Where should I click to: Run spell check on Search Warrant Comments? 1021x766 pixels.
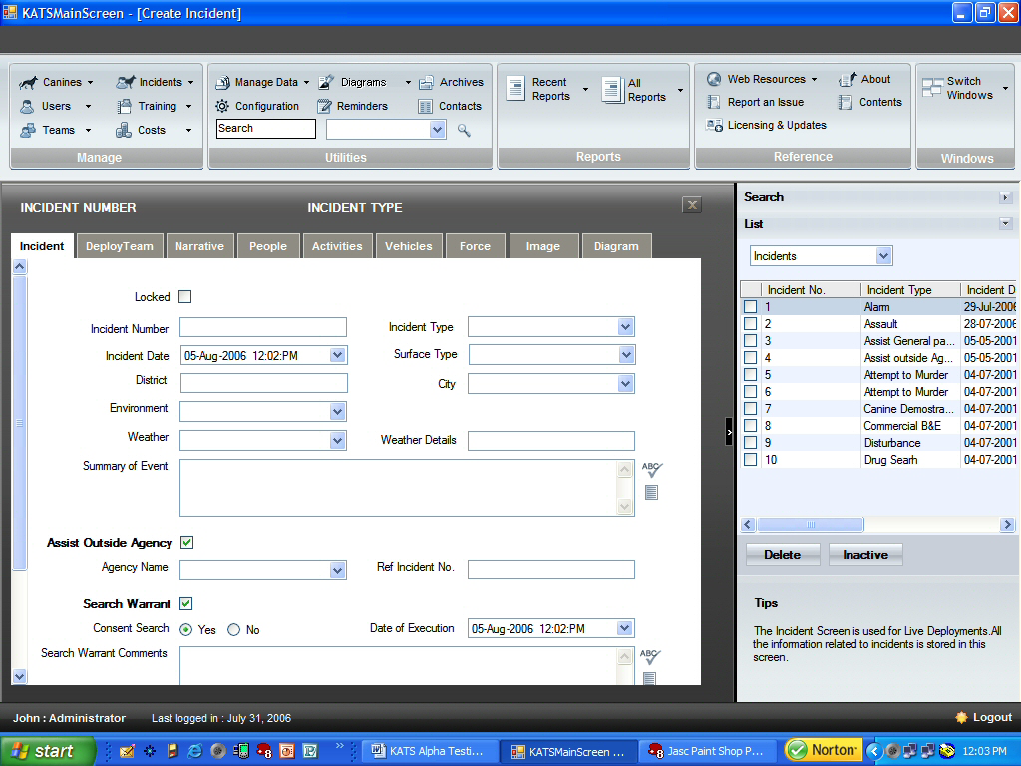click(650, 656)
